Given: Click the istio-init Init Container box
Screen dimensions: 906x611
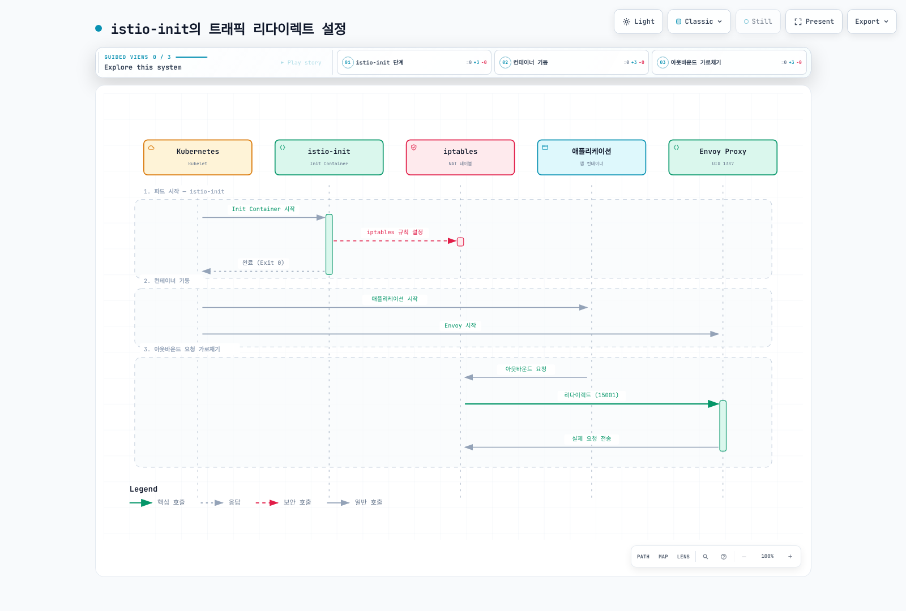Looking at the screenshot, I should pos(329,157).
